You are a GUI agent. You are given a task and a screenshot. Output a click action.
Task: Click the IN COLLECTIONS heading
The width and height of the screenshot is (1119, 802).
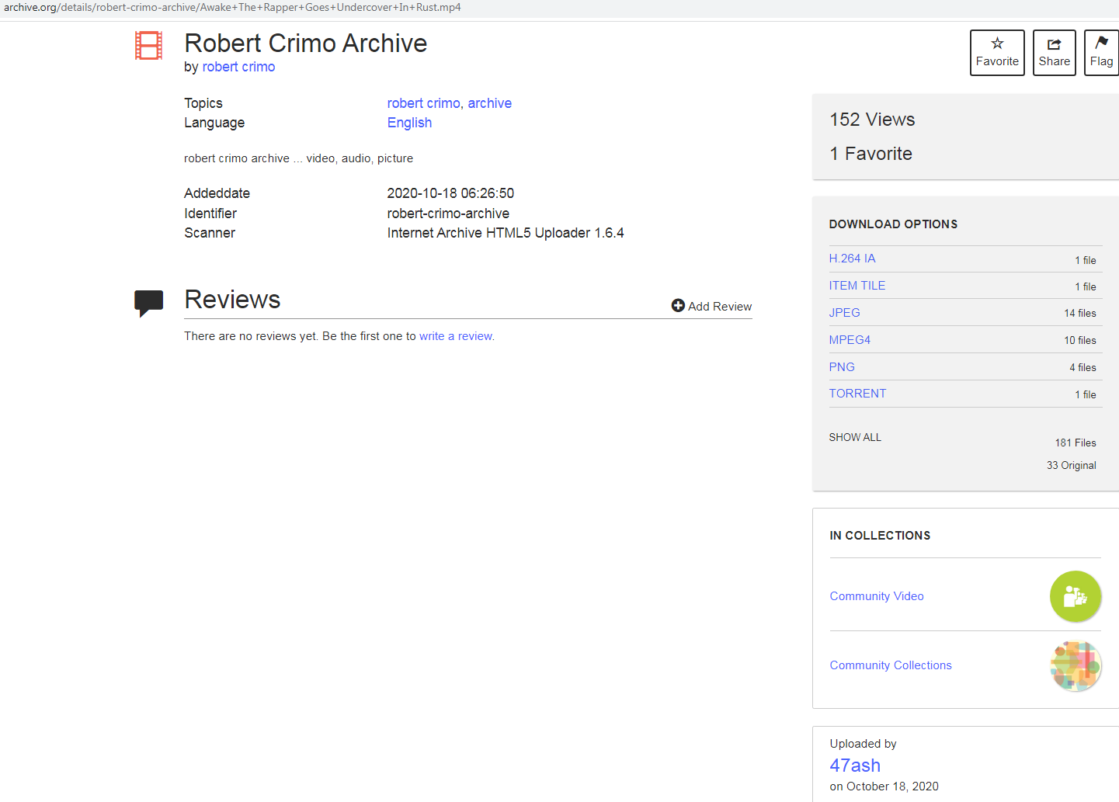pyautogui.click(x=880, y=536)
